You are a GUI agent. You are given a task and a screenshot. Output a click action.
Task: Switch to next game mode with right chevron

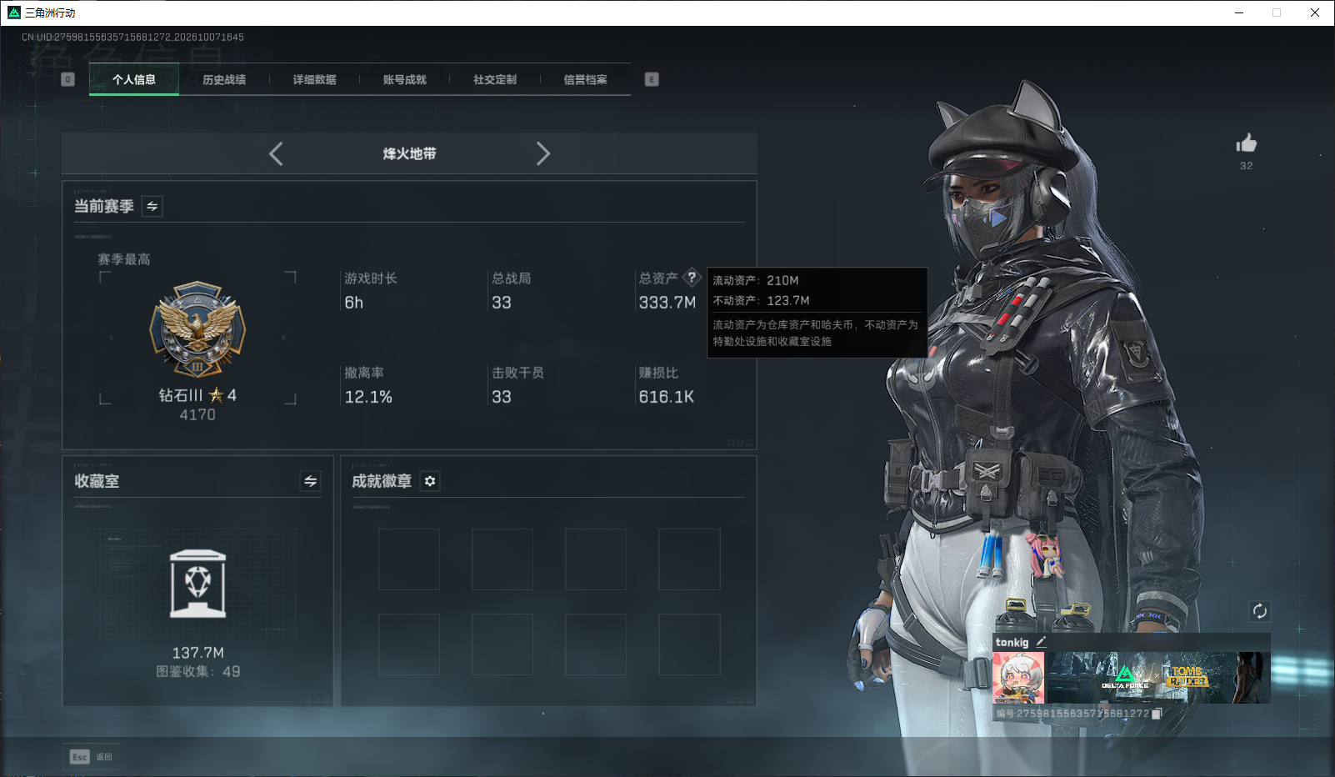click(542, 153)
